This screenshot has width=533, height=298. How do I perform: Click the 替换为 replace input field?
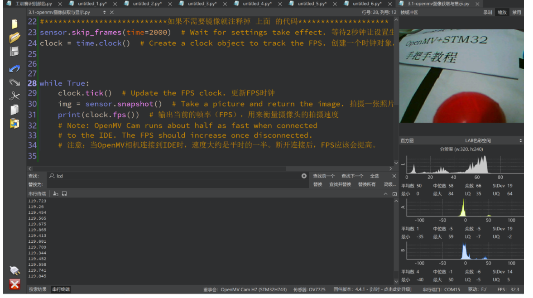point(178,184)
